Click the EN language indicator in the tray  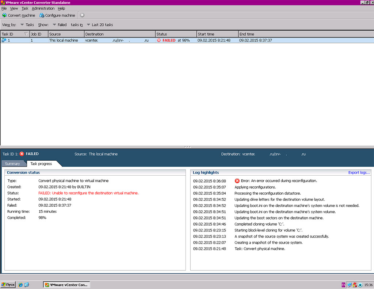pos(343,285)
